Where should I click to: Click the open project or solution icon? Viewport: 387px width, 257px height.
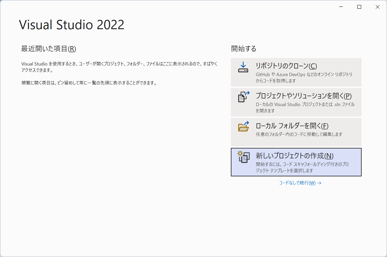click(244, 97)
